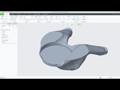The width and height of the screenshot is (120, 90).
Task: Open the Applications tab
Action: tap(45, 14)
